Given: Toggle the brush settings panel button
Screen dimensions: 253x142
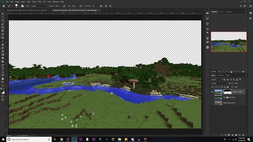Looking at the screenshot, I should coord(23,6).
